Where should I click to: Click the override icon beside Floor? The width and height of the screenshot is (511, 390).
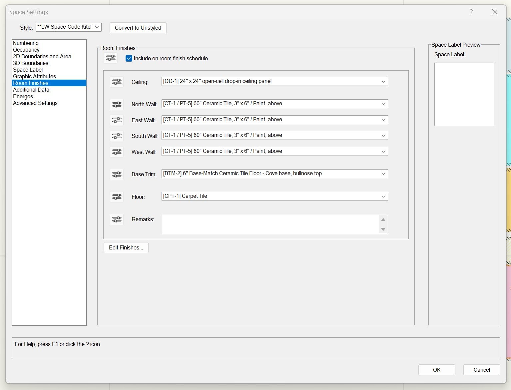click(x=117, y=196)
